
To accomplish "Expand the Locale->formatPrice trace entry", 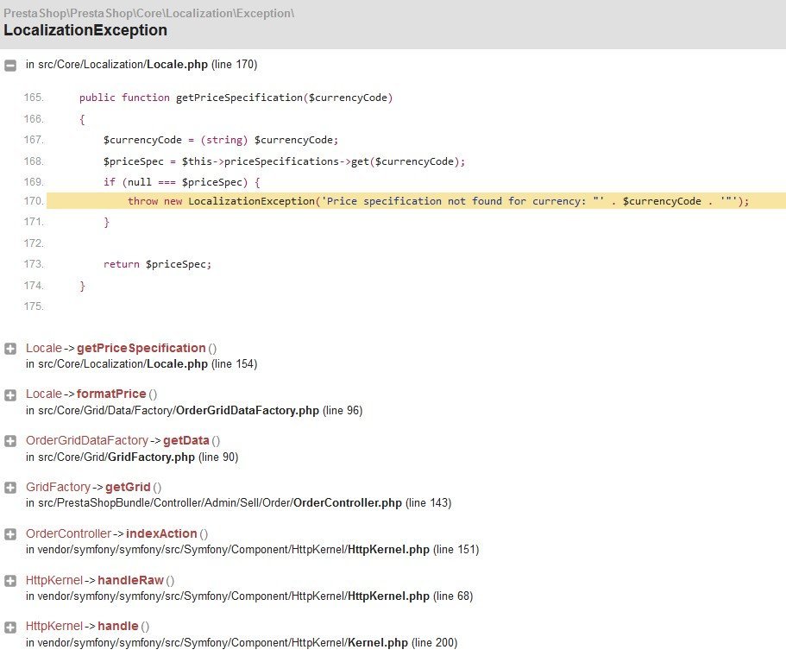I will pos(10,394).
